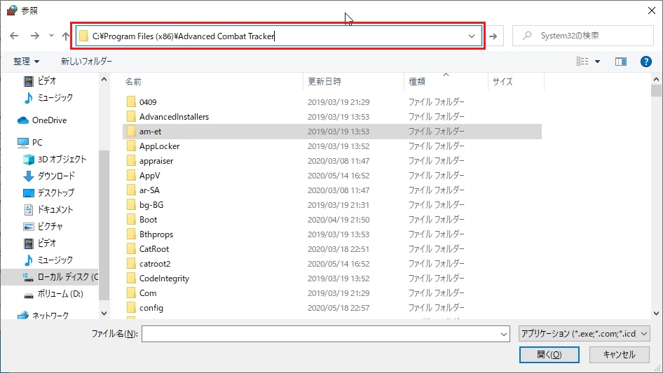Create folder with 新しいフォルダー
663x373 pixels.
tap(86, 62)
